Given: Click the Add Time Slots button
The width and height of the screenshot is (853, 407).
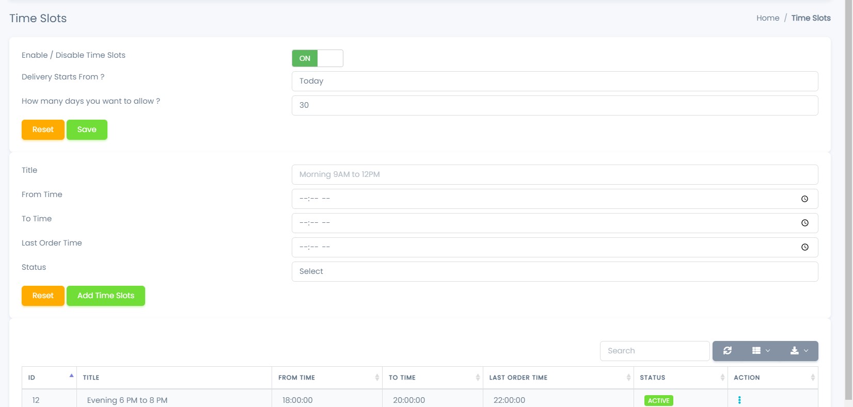Looking at the screenshot, I should (106, 296).
